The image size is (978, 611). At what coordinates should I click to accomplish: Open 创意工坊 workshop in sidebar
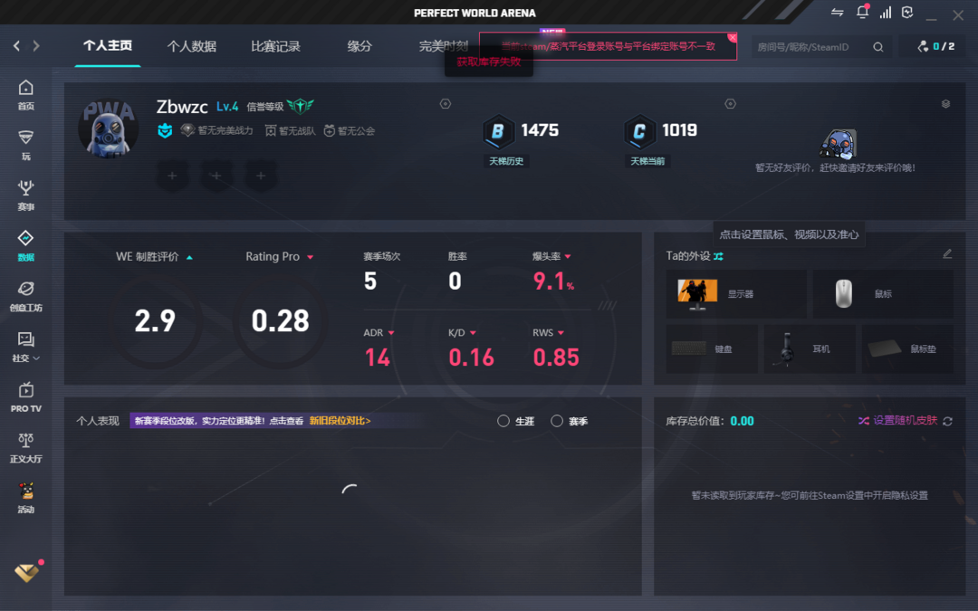pos(25,296)
